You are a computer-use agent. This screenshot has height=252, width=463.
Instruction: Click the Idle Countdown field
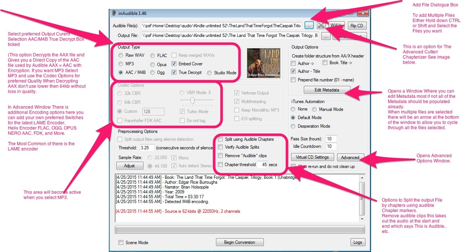point(331,146)
